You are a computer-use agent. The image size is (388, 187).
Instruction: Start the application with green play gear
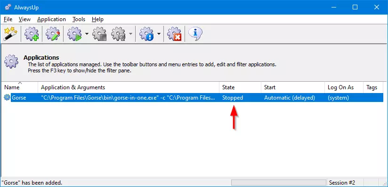click(74, 34)
